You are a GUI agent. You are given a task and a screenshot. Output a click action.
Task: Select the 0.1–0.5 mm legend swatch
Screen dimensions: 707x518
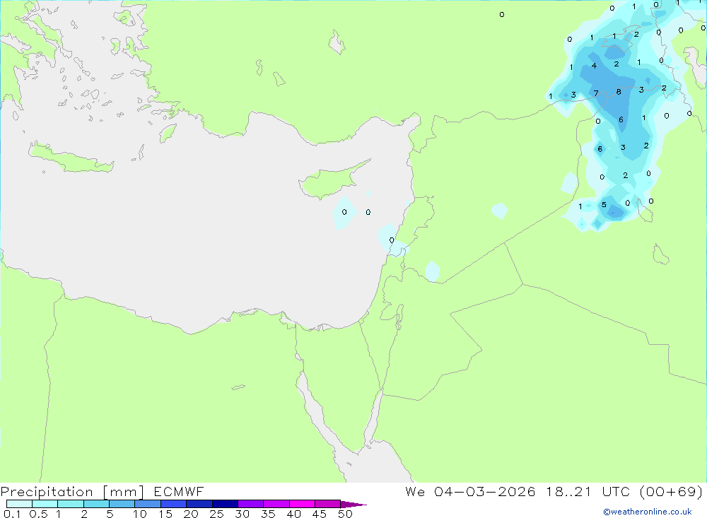point(19,504)
